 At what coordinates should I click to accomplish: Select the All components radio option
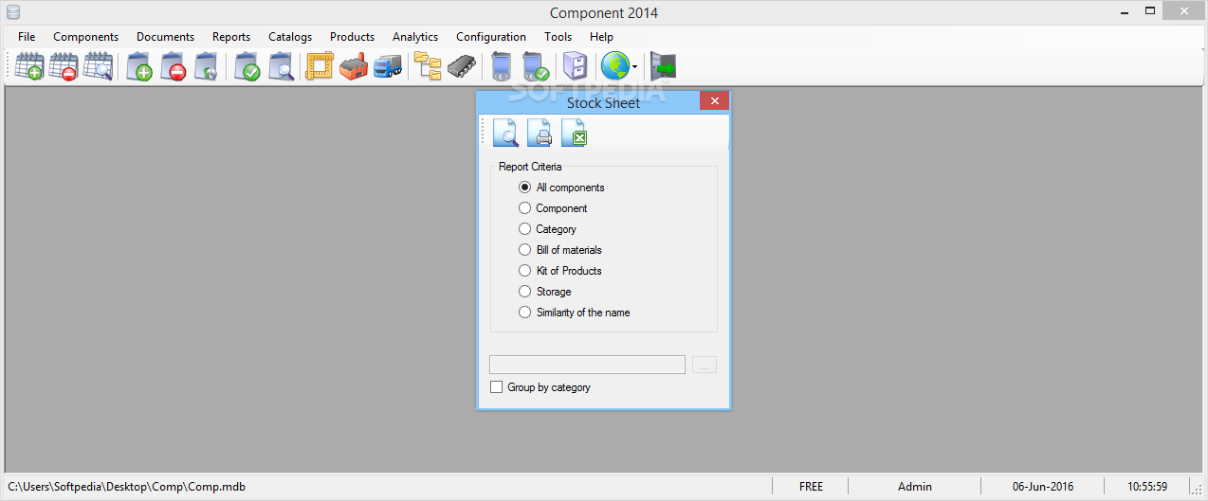tap(562, 188)
